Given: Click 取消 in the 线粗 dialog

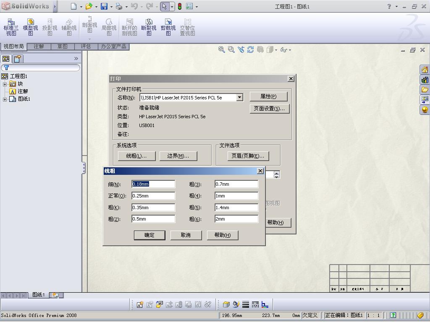Looking at the screenshot, I should click(186, 235).
